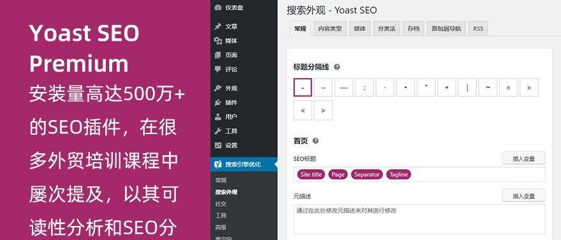Select the « title separator
This screenshot has height=240, width=561.
click(x=509, y=87)
